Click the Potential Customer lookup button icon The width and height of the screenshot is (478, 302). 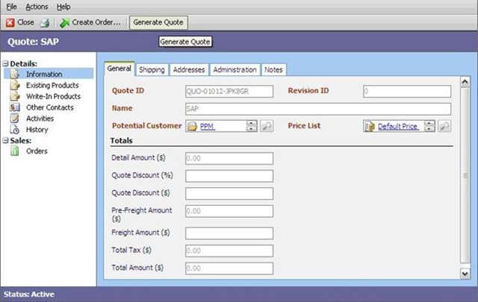click(267, 126)
